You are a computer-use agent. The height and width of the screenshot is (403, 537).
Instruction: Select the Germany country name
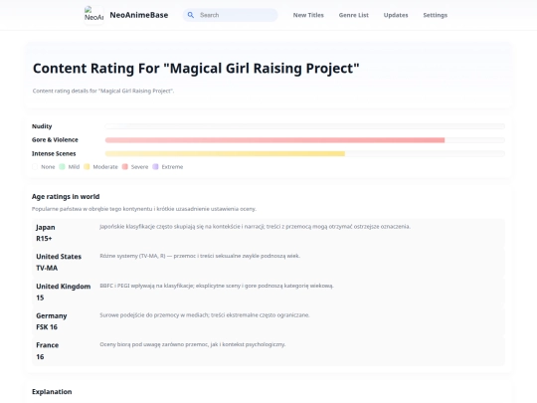tap(52, 316)
